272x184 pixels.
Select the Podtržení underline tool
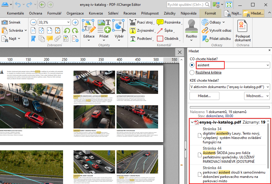tap(141, 39)
